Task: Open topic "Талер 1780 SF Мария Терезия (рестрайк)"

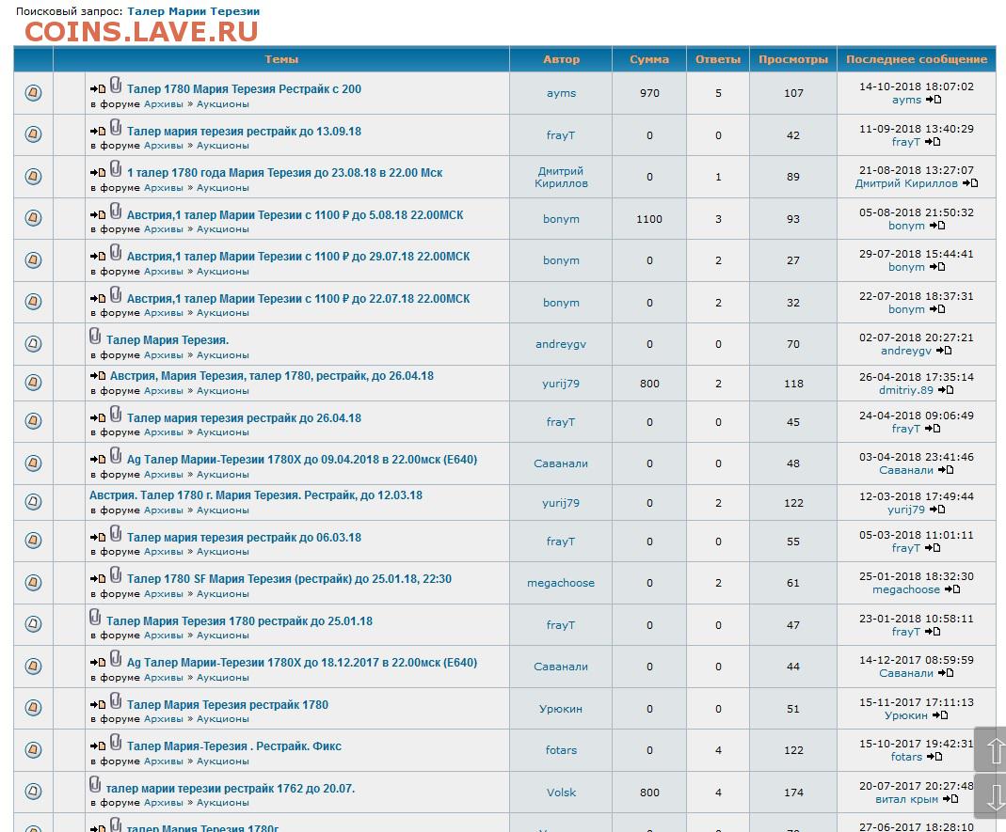Action: 289,579
